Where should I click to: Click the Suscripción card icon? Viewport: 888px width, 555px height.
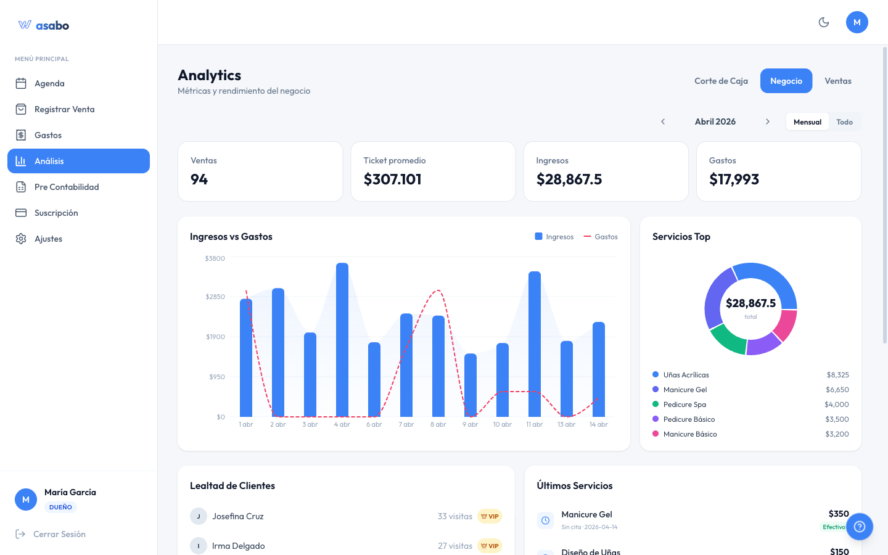pos(21,213)
